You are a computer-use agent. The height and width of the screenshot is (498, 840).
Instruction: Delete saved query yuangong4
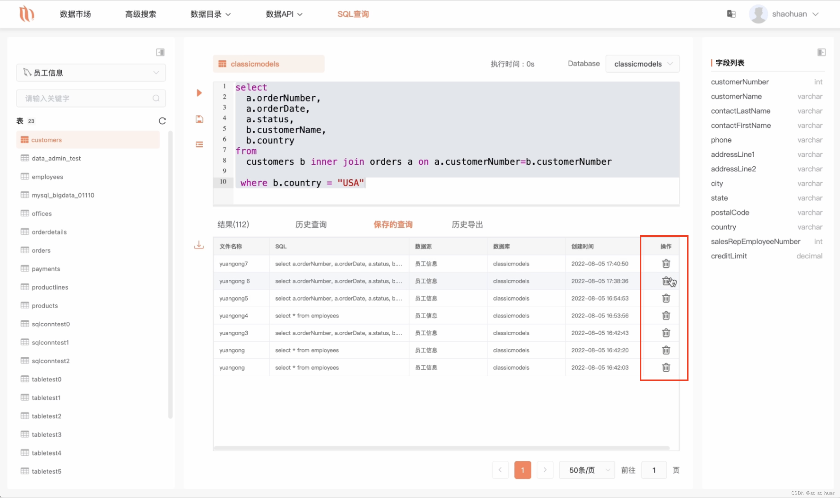coord(666,315)
